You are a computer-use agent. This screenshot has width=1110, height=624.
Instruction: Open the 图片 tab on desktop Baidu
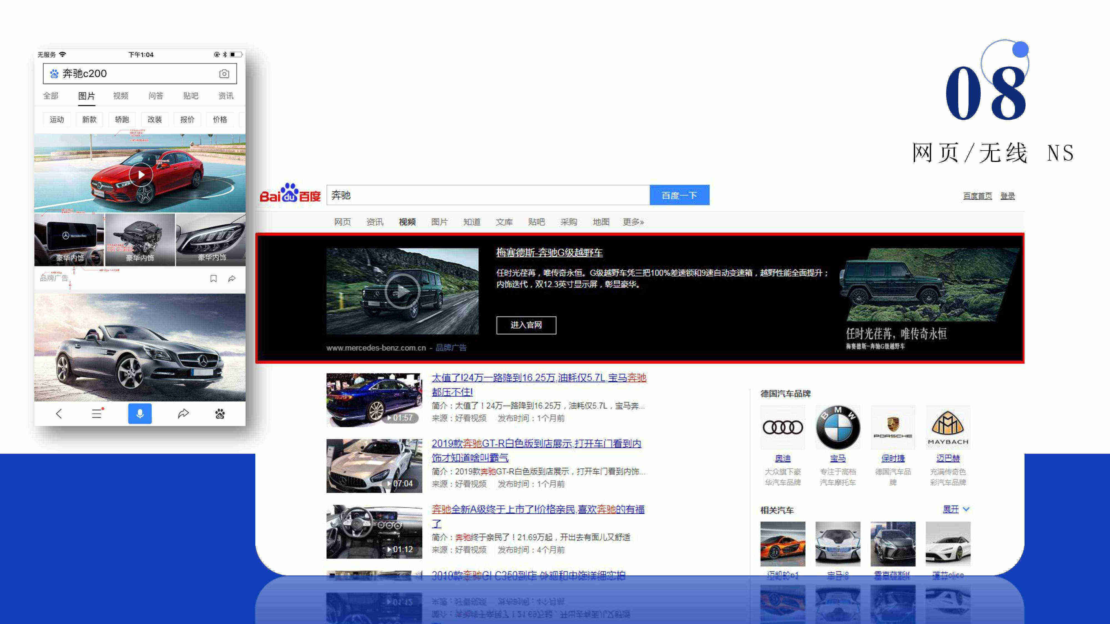click(x=440, y=222)
